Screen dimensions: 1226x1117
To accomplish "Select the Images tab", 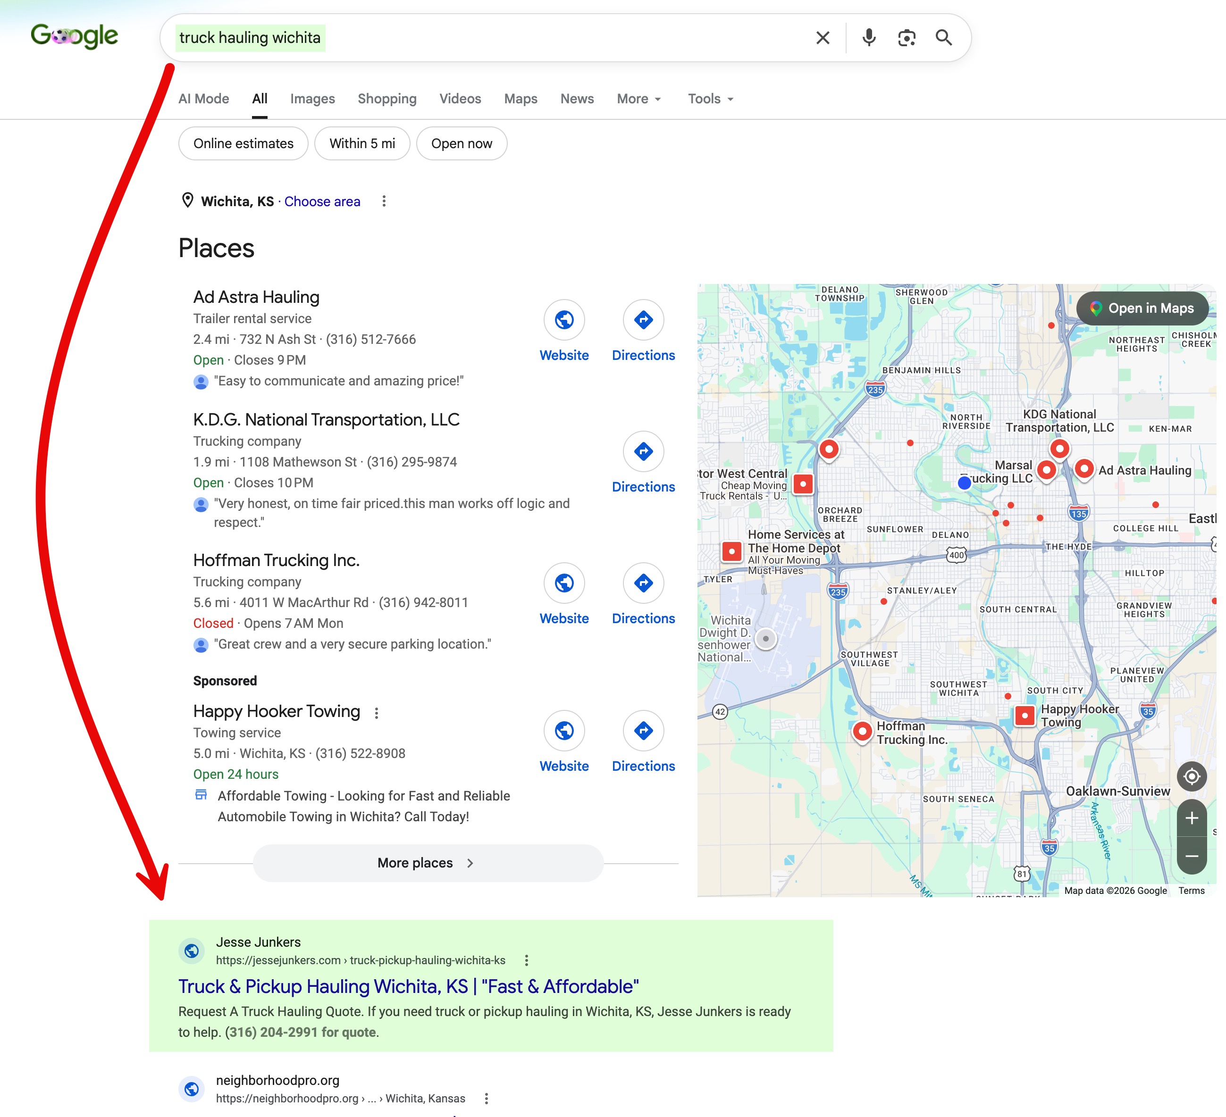I will (312, 99).
